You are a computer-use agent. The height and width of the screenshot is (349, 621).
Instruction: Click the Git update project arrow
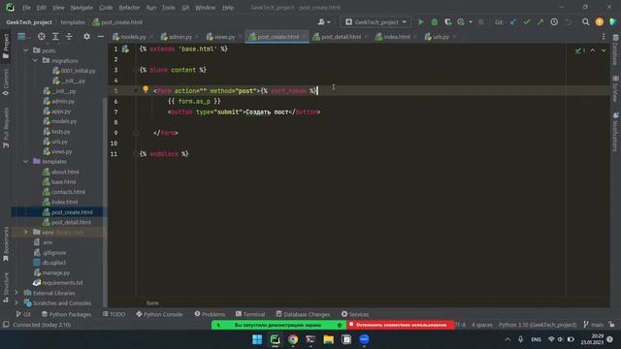tap(513, 22)
